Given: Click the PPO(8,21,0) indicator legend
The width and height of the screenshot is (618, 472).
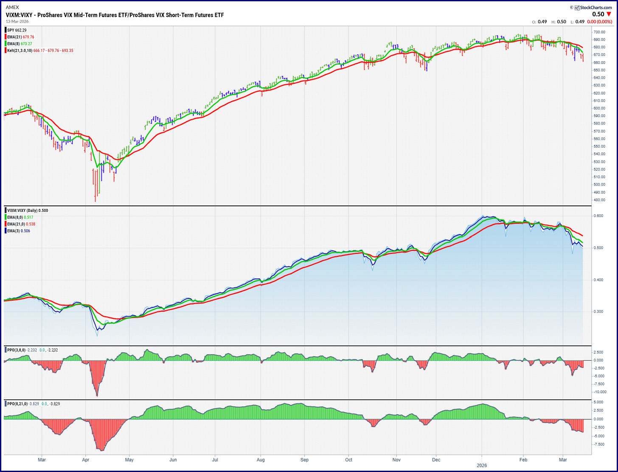Looking at the screenshot, I should [x=34, y=404].
